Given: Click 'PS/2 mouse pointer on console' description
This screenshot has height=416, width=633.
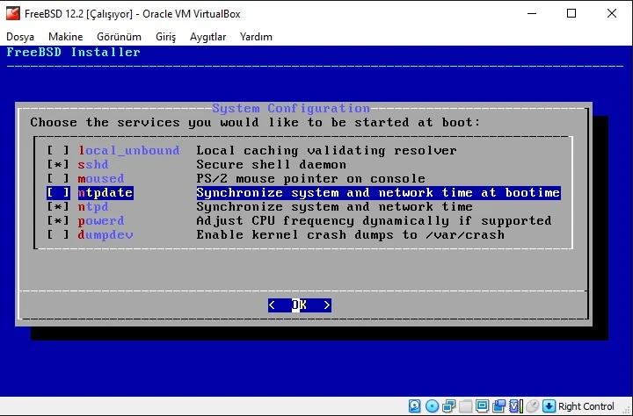Looking at the screenshot, I should [x=311, y=178].
